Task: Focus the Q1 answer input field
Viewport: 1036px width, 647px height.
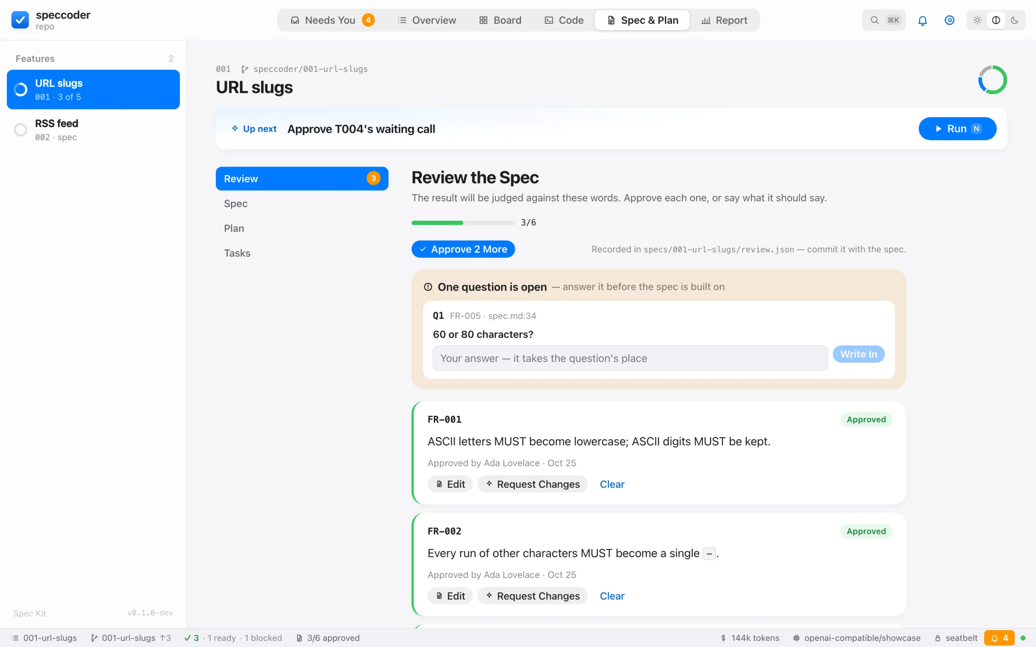Action: 630,358
